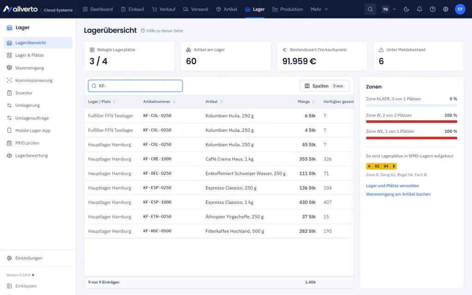Screen dimensions: 472x295
Task: Click the Inventur clipboard icon
Action: pyautogui.click(x=9, y=93)
